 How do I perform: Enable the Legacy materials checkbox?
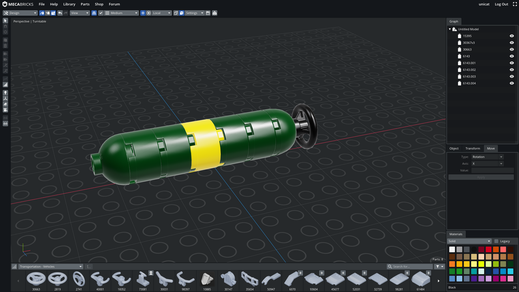(x=496, y=241)
